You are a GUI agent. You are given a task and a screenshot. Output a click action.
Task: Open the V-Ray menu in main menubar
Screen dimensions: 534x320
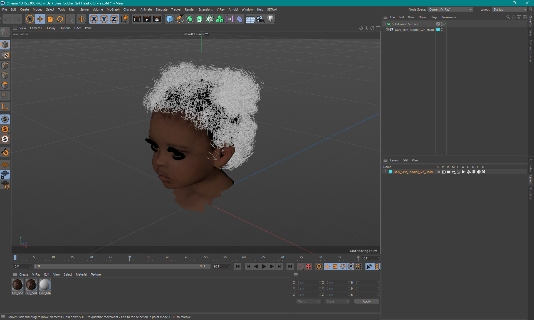(x=221, y=9)
